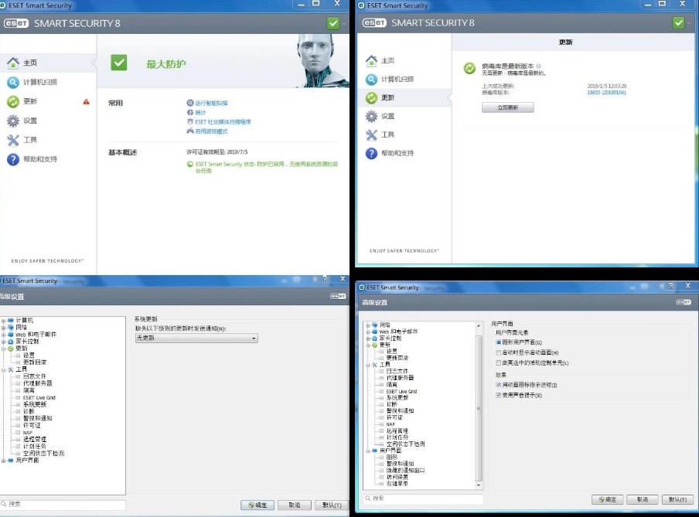The height and width of the screenshot is (517, 699).
Task: Click the 启用游戏模式 link
Action: tap(211, 131)
